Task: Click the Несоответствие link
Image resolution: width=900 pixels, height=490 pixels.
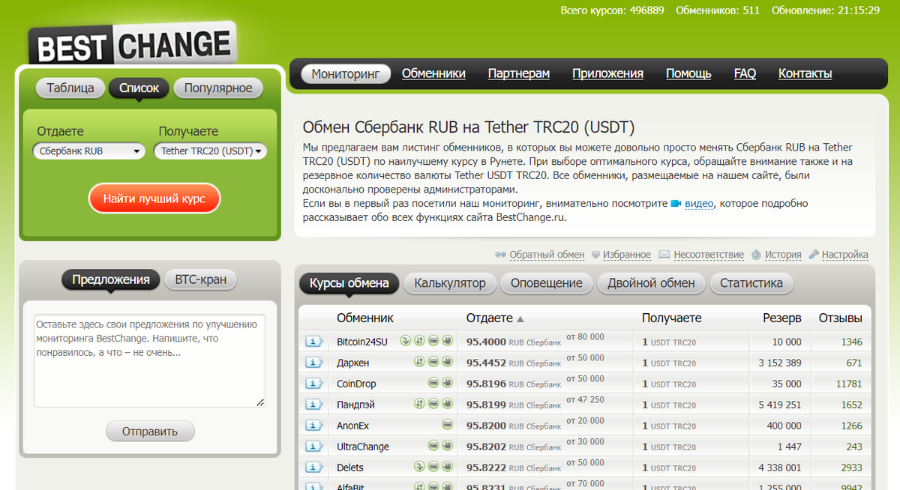Action: coord(709,255)
